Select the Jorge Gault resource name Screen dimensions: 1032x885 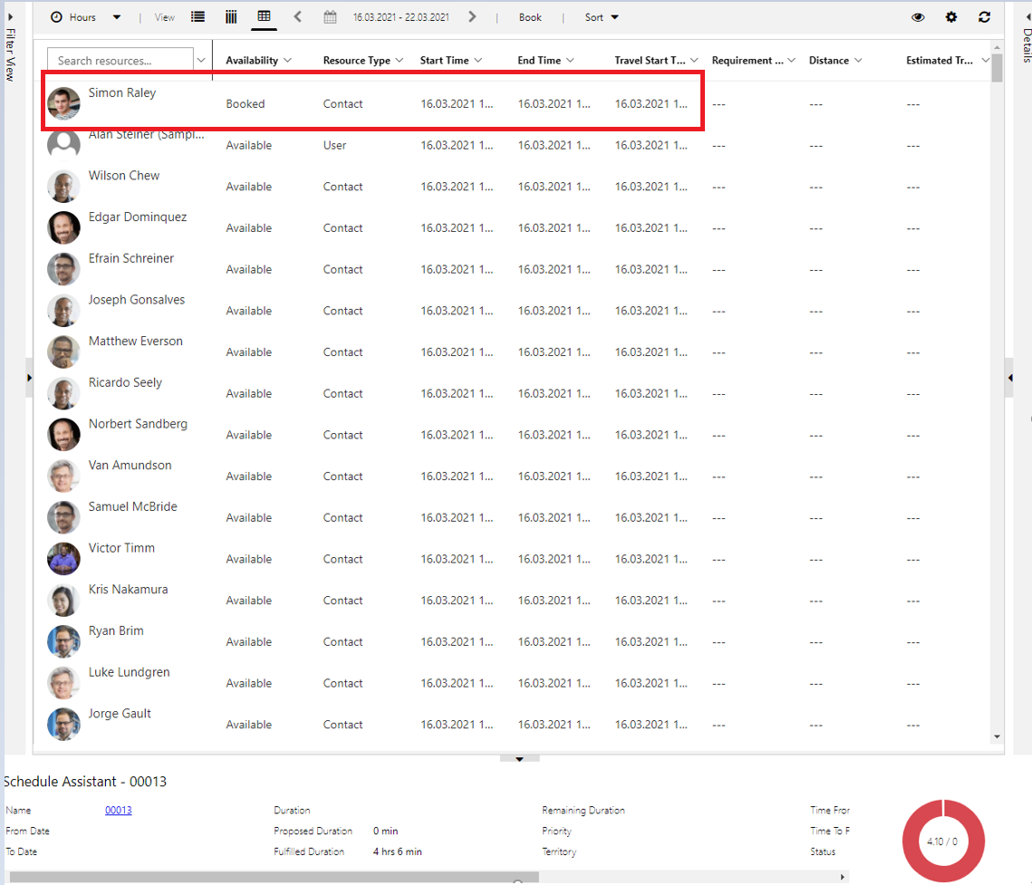(x=120, y=714)
